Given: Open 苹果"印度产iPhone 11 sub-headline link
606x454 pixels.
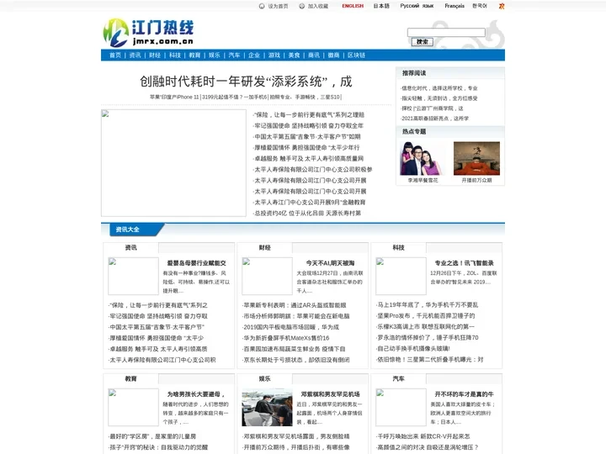Looking at the screenshot, I should pos(174,97).
